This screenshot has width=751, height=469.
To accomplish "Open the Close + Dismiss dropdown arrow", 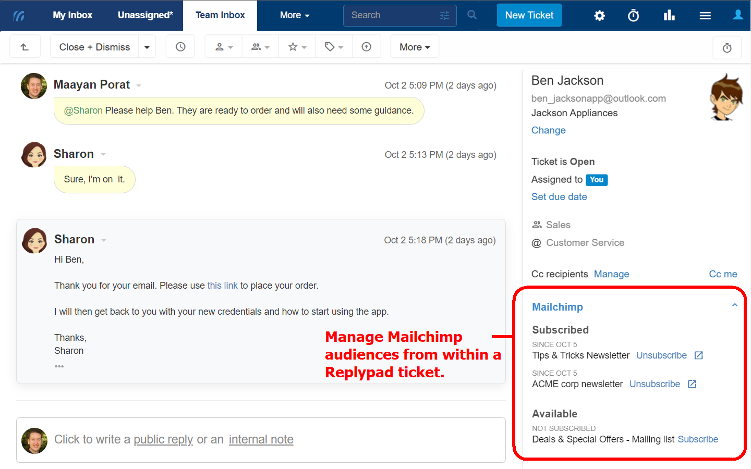I will [x=147, y=46].
